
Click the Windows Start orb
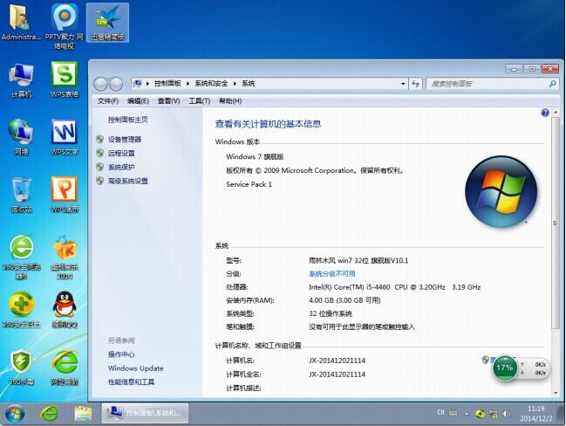click(15, 414)
